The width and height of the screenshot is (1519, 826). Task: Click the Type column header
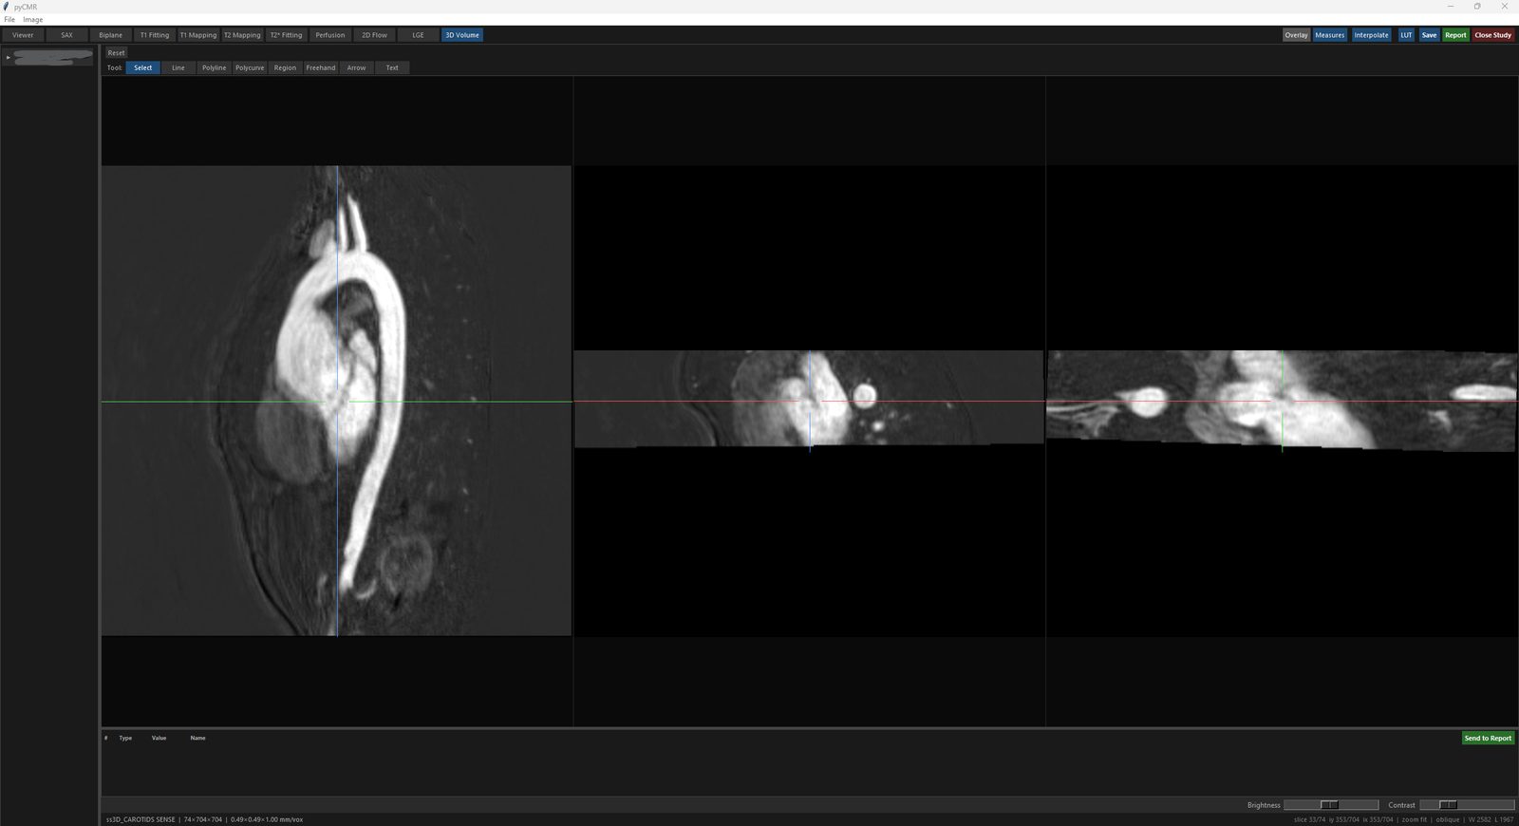point(125,738)
